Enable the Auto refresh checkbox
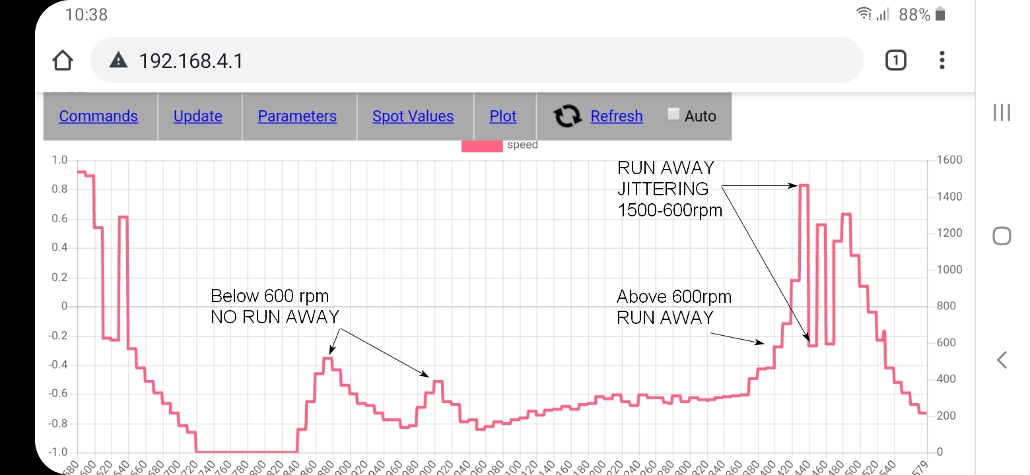This screenshot has width=1030, height=475. pyautogui.click(x=673, y=115)
